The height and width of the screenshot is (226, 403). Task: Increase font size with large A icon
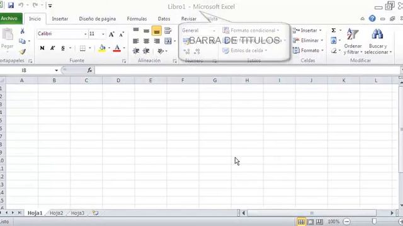point(111,34)
